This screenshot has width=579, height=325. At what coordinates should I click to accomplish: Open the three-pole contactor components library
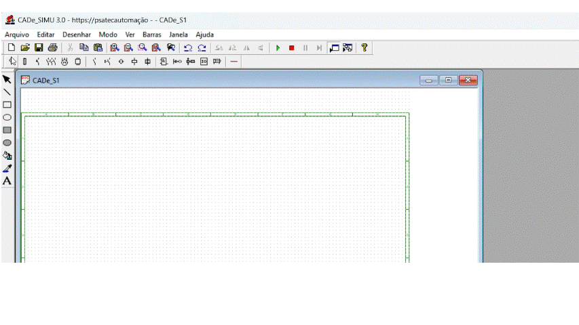51,62
